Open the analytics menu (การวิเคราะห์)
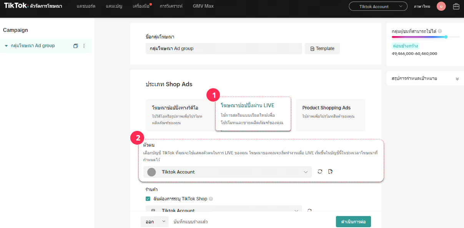 point(171,6)
